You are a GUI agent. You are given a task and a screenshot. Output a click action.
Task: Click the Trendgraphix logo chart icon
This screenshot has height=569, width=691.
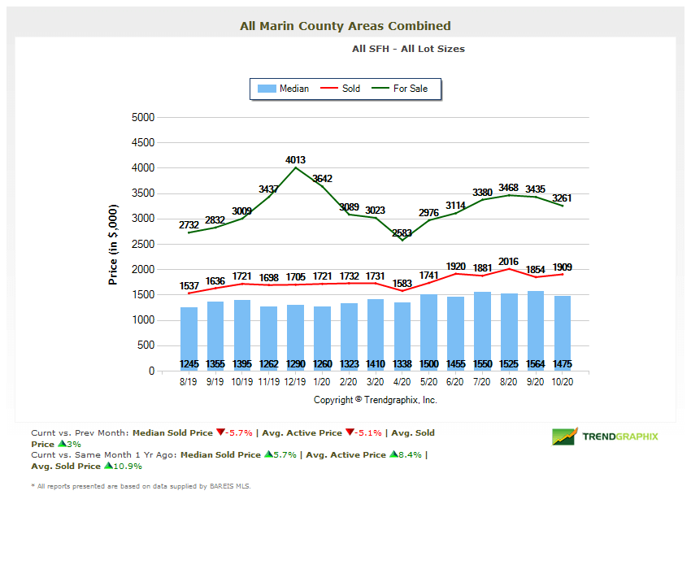tap(565, 437)
